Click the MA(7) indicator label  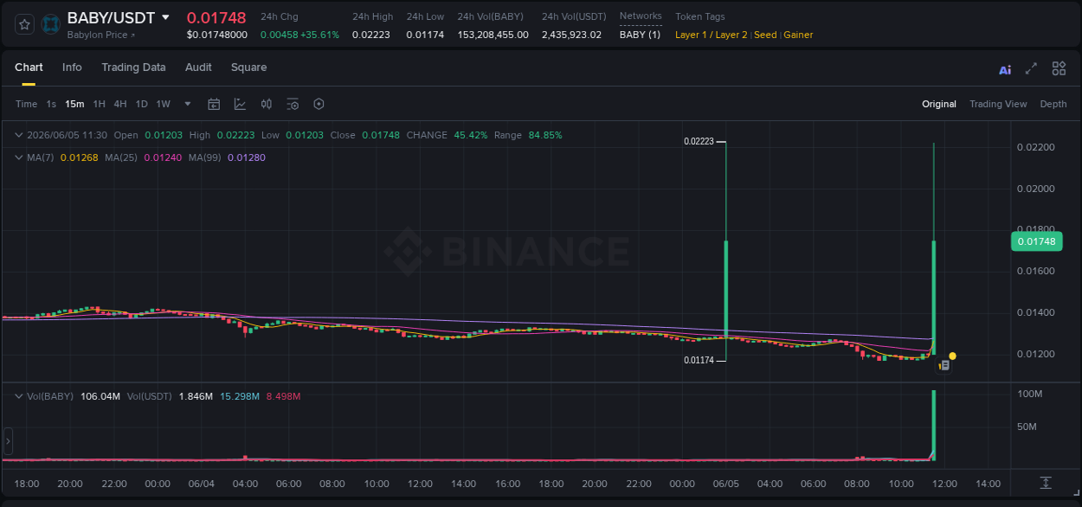click(x=41, y=157)
